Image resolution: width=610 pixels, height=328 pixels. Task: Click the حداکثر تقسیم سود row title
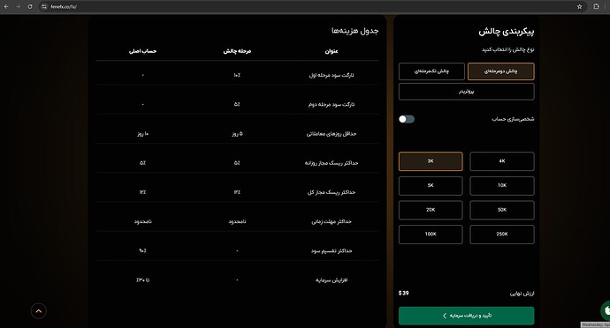pyautogui.click(x=332, y=251)
